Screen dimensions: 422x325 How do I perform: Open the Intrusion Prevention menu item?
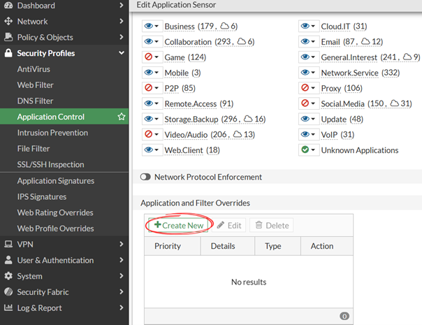[52, 133]
